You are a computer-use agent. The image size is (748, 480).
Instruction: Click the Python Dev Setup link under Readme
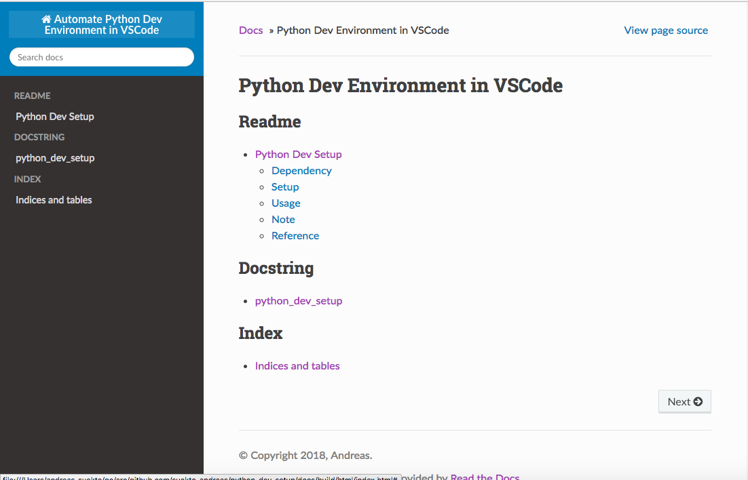pyautogui.click(x=298, y=154)
